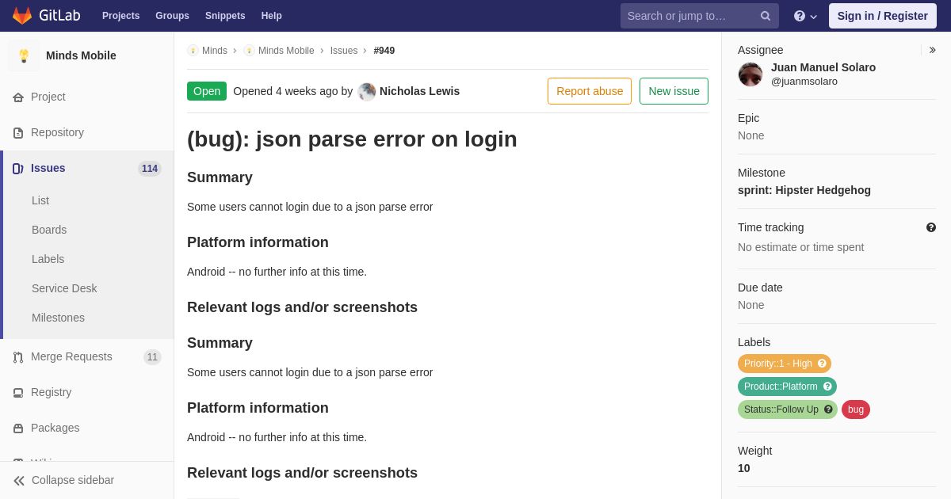Click the Registry icon in sidebar
Screen dimensions: 951x499
18,393
